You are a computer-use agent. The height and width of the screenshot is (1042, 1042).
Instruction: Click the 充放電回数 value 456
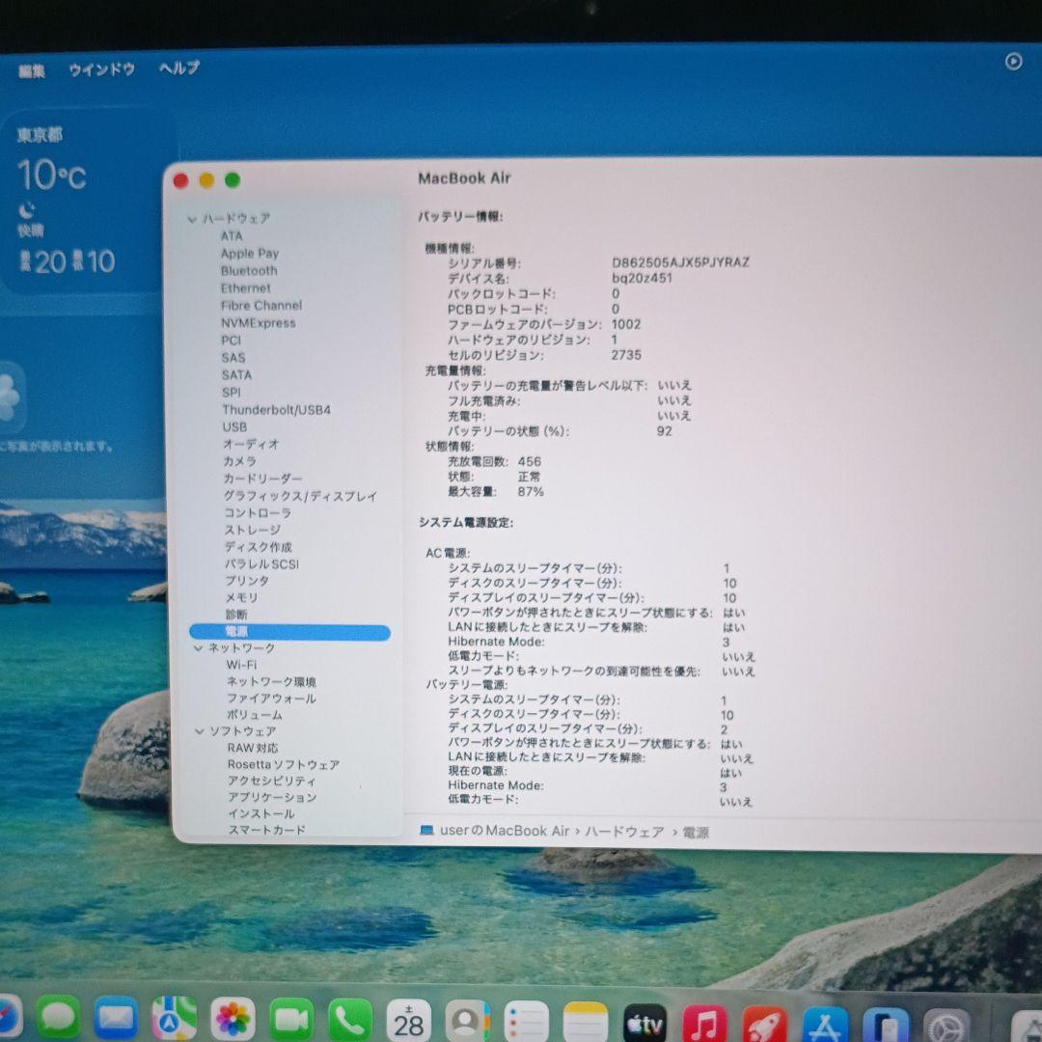pyautogui.click(x=530, y=461)
